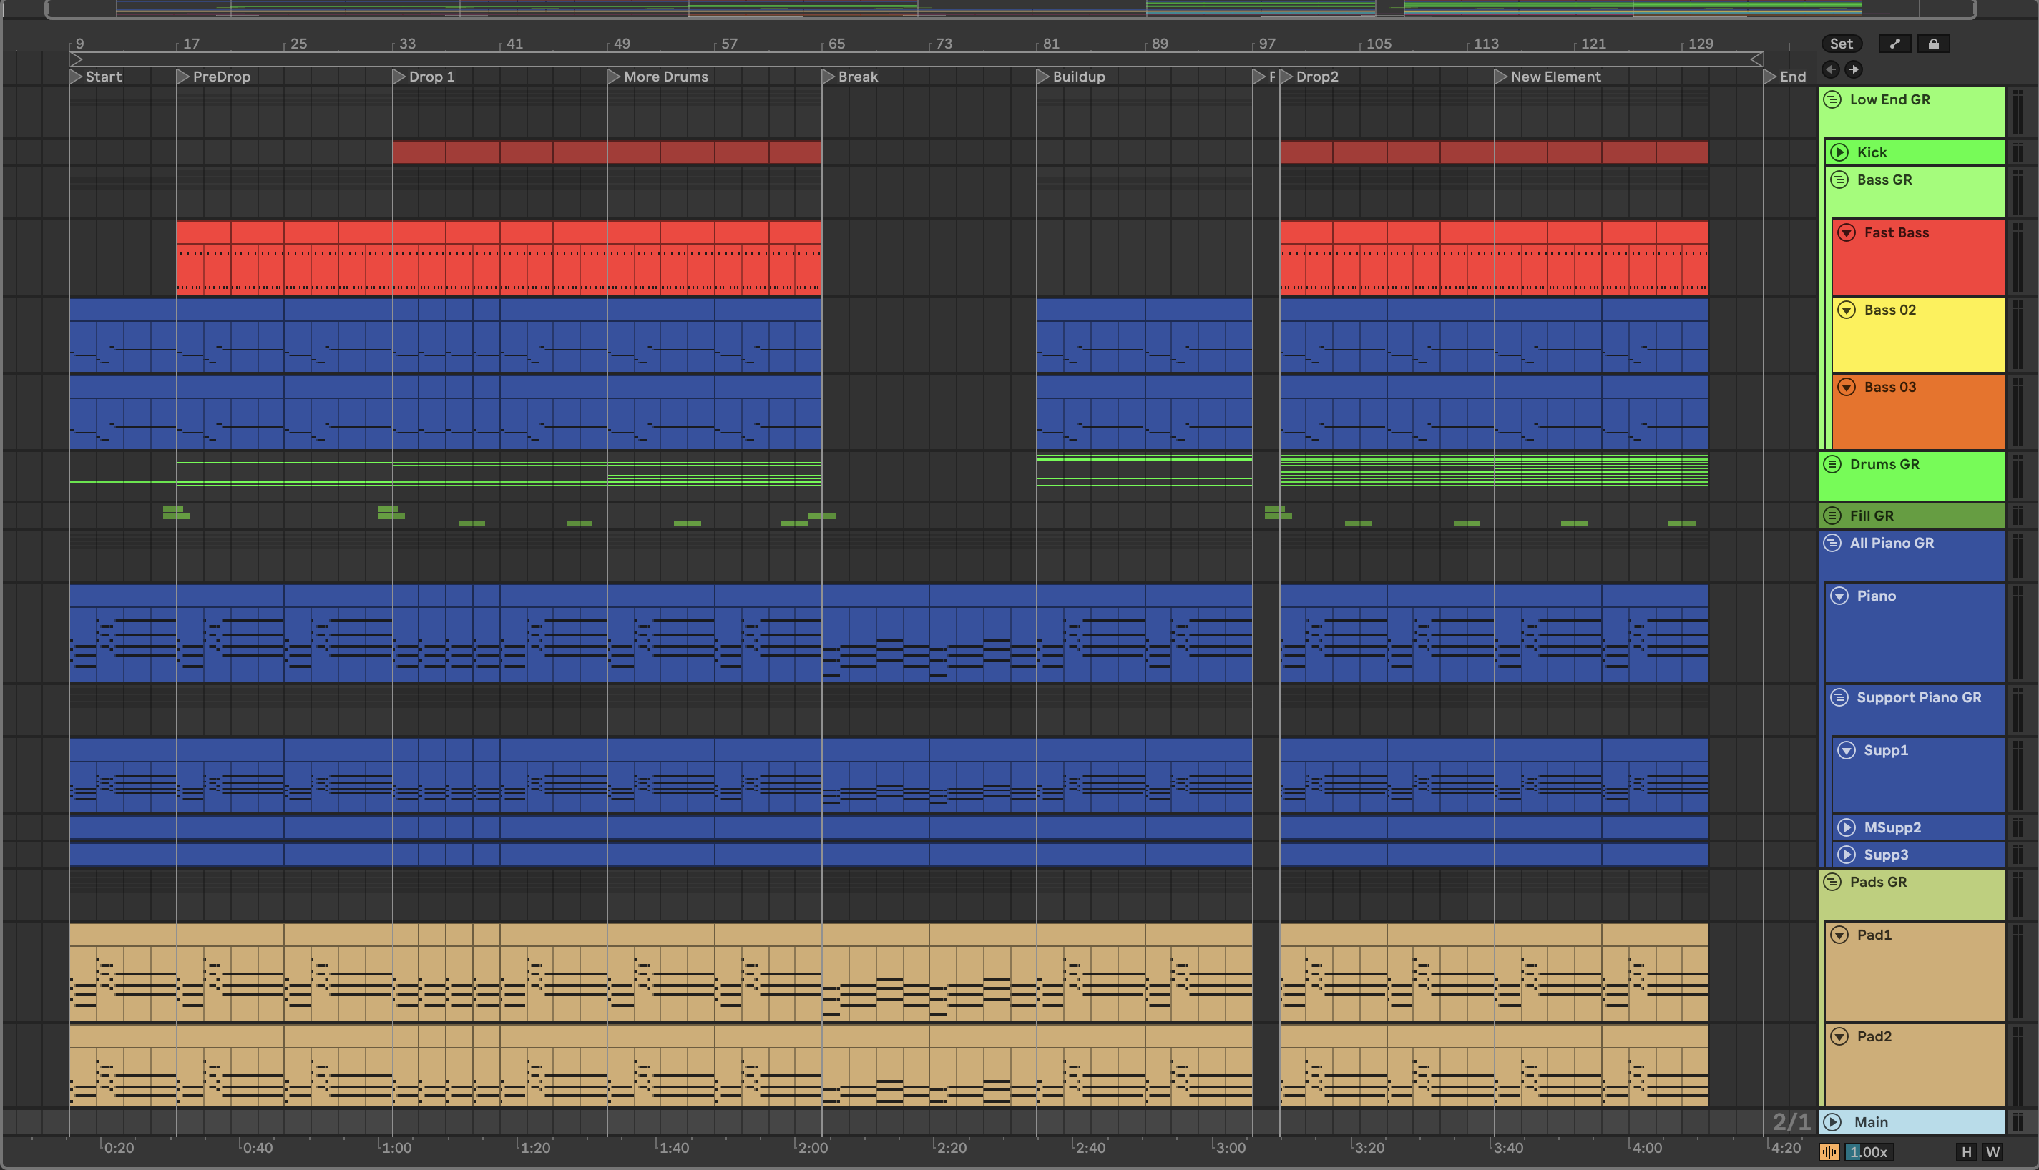Image resolution: width=2039 pixels, height=1170 pixels.
Task: Unfold the Main track
Action: tap(1832, 1123)
